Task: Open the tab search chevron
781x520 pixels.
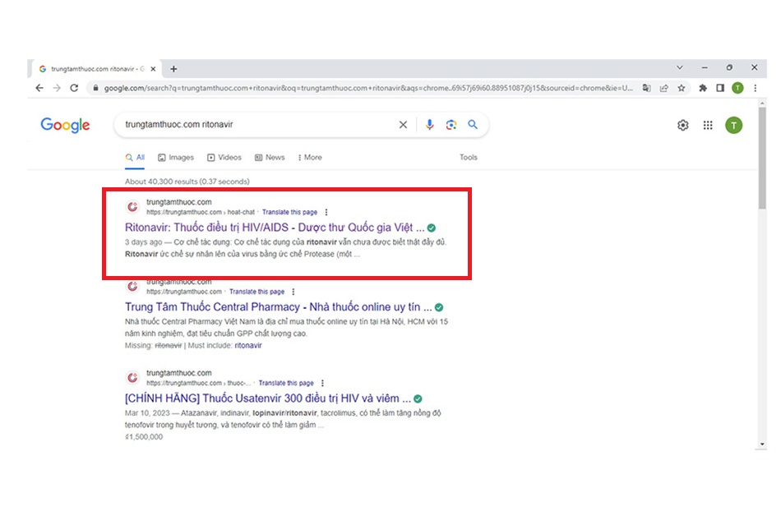Action: tap(679, 67)
